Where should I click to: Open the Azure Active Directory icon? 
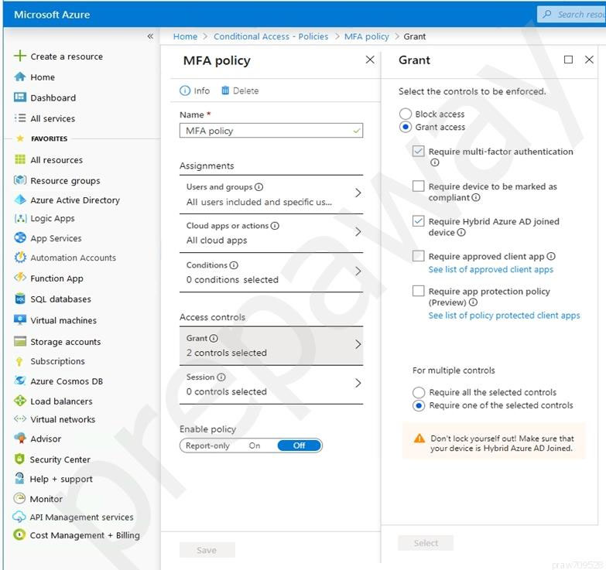tap(19, 200)
